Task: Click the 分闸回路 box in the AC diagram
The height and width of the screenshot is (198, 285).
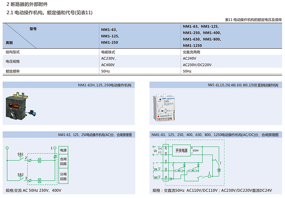Action: tap(63, 176)
